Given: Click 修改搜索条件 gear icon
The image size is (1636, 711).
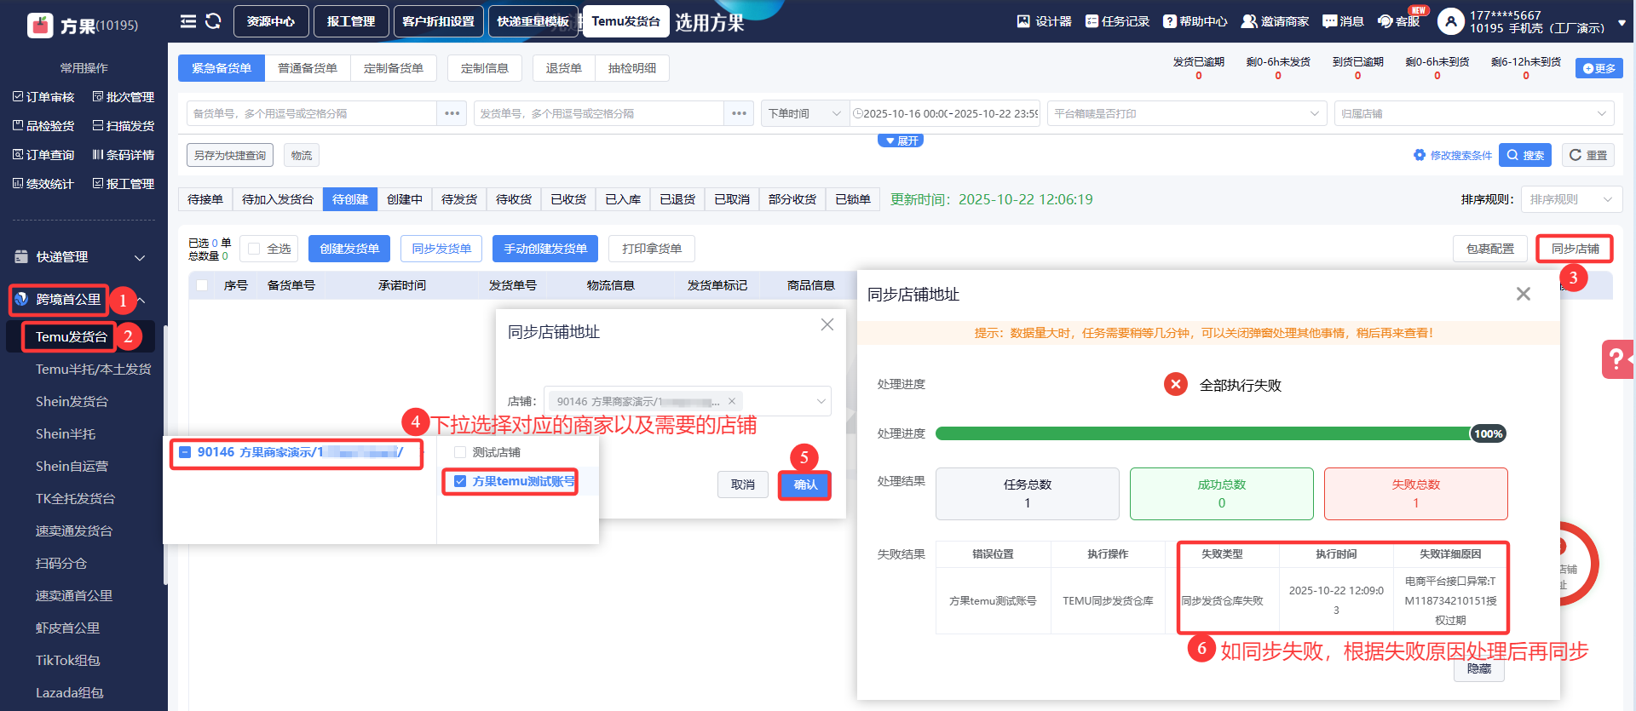Looking at the screenshot, I should [1419, 155].
